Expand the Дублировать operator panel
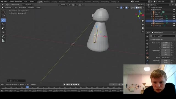Screen dimensions: 176x99 pyautogui.click(x=16, y=81)
